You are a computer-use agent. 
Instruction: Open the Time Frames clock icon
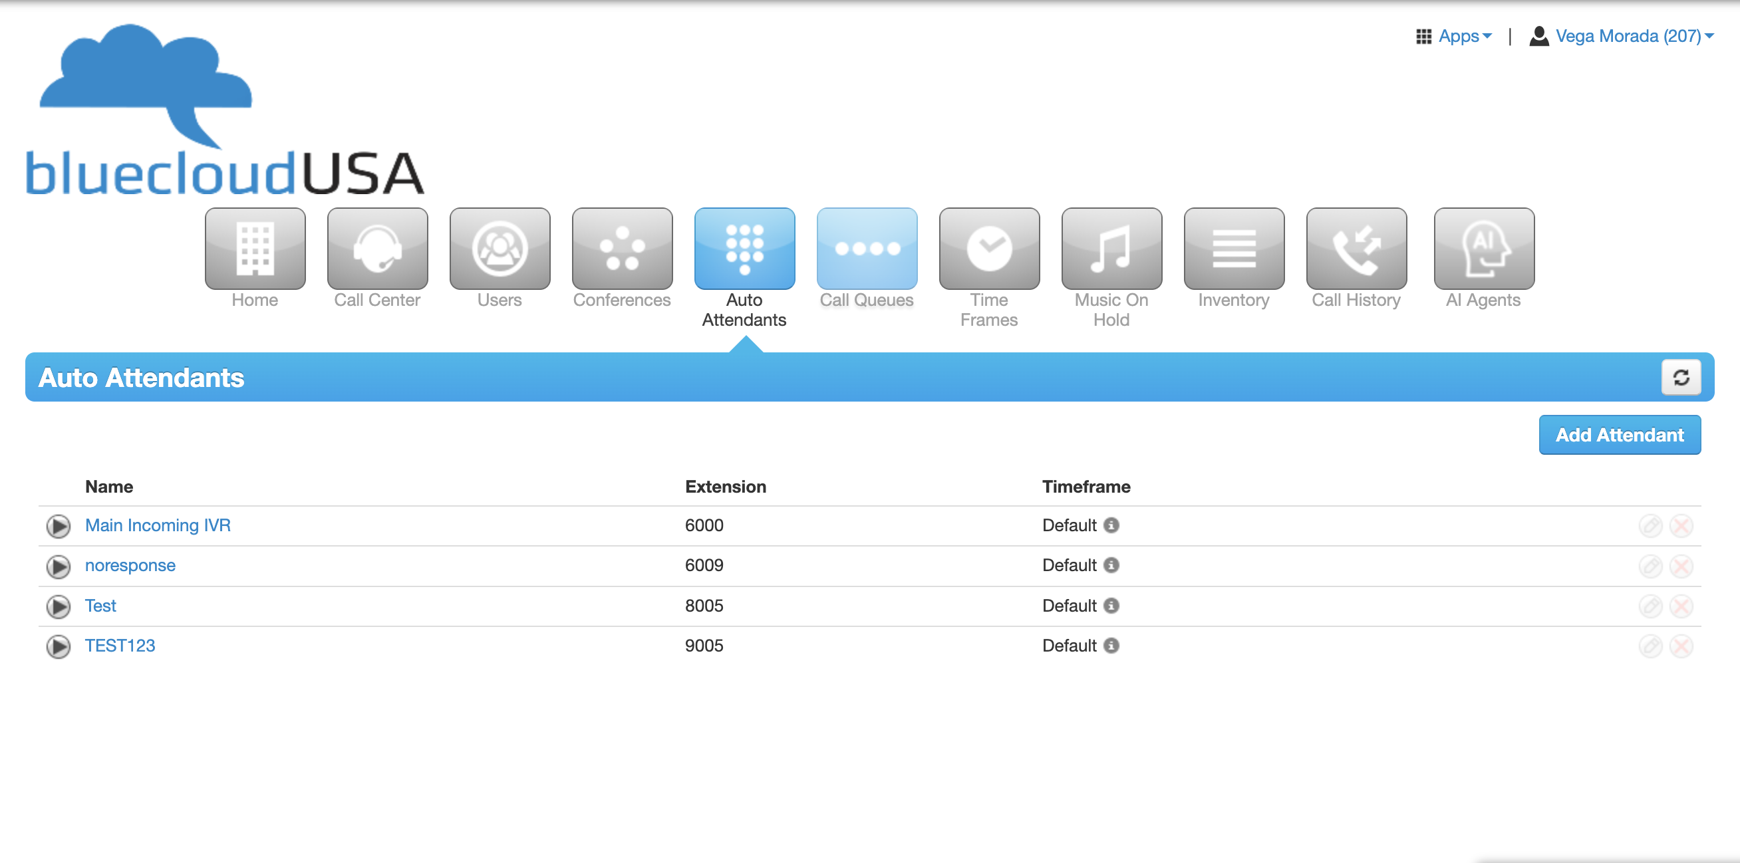tap(988, 249)
